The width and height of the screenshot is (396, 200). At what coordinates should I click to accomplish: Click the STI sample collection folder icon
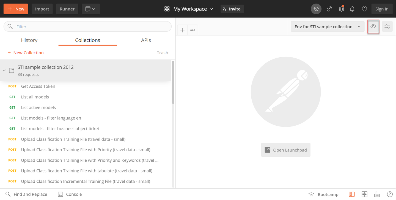12,70
